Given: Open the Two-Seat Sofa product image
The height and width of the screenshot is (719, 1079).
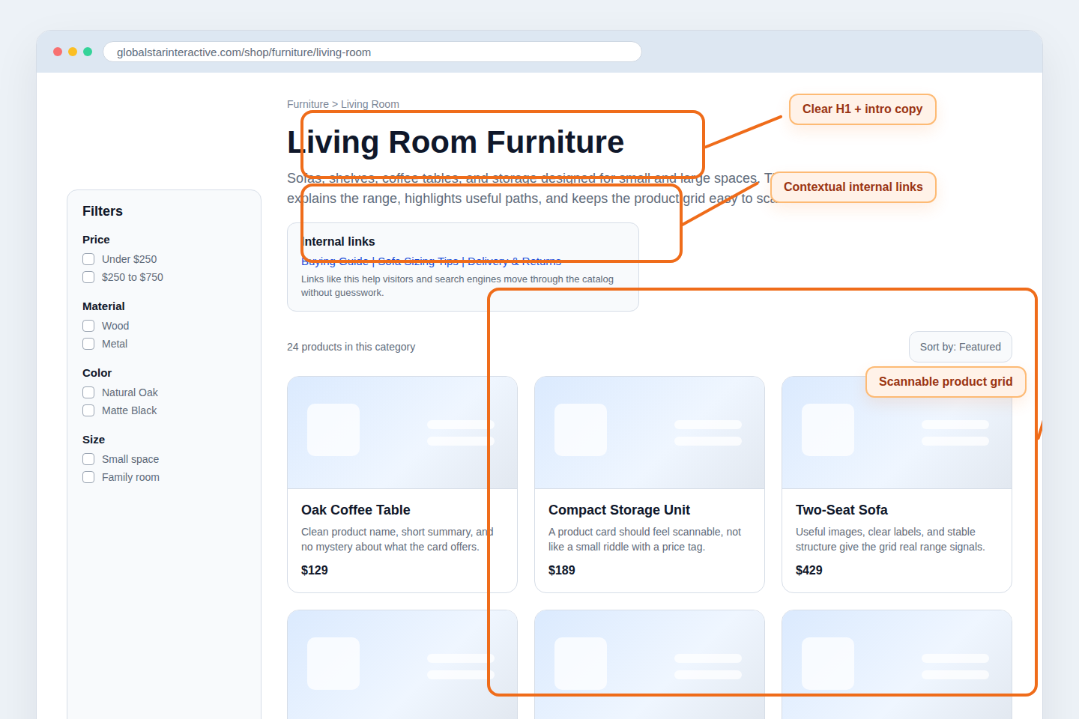Looking at the screenshot, I should click(x=897, y=433).
